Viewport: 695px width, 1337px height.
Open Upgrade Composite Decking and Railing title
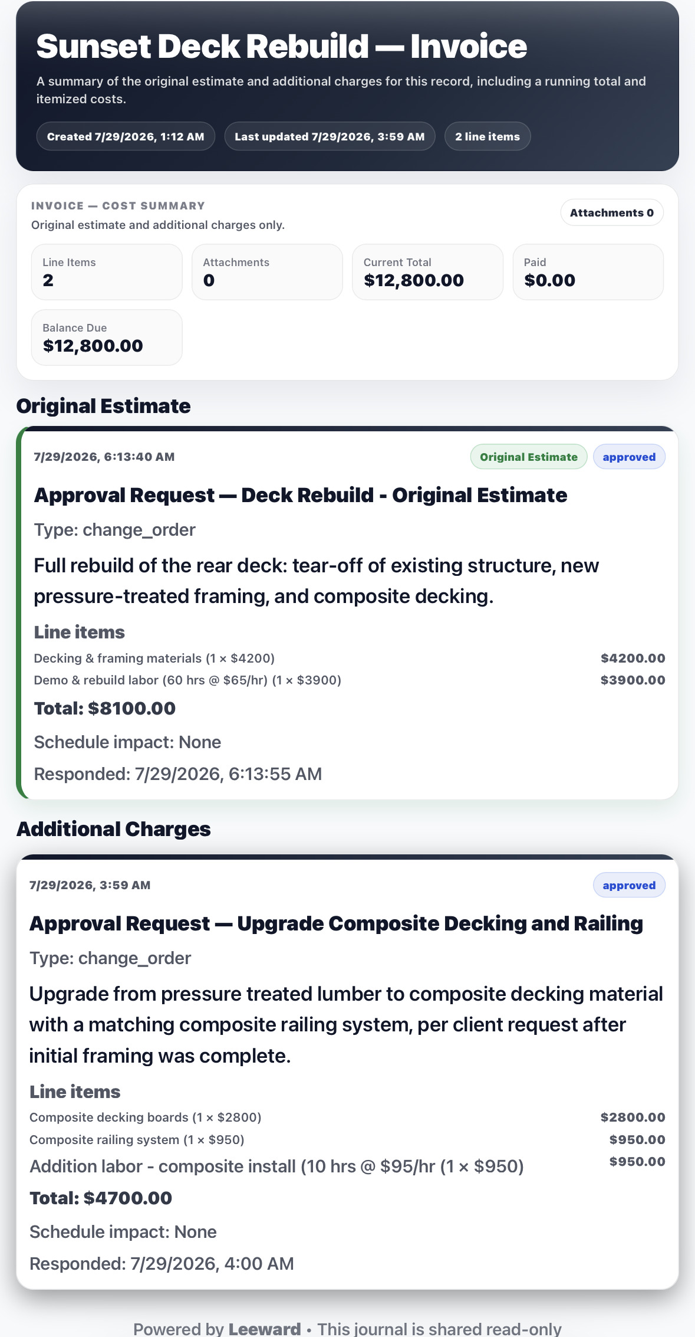[x=336, y=923]
